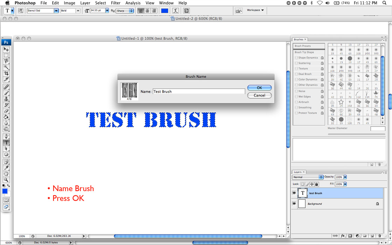Screen dimensions: 392x245
Task: Select the Ellipse shape tool
Action: coord(6,154)
